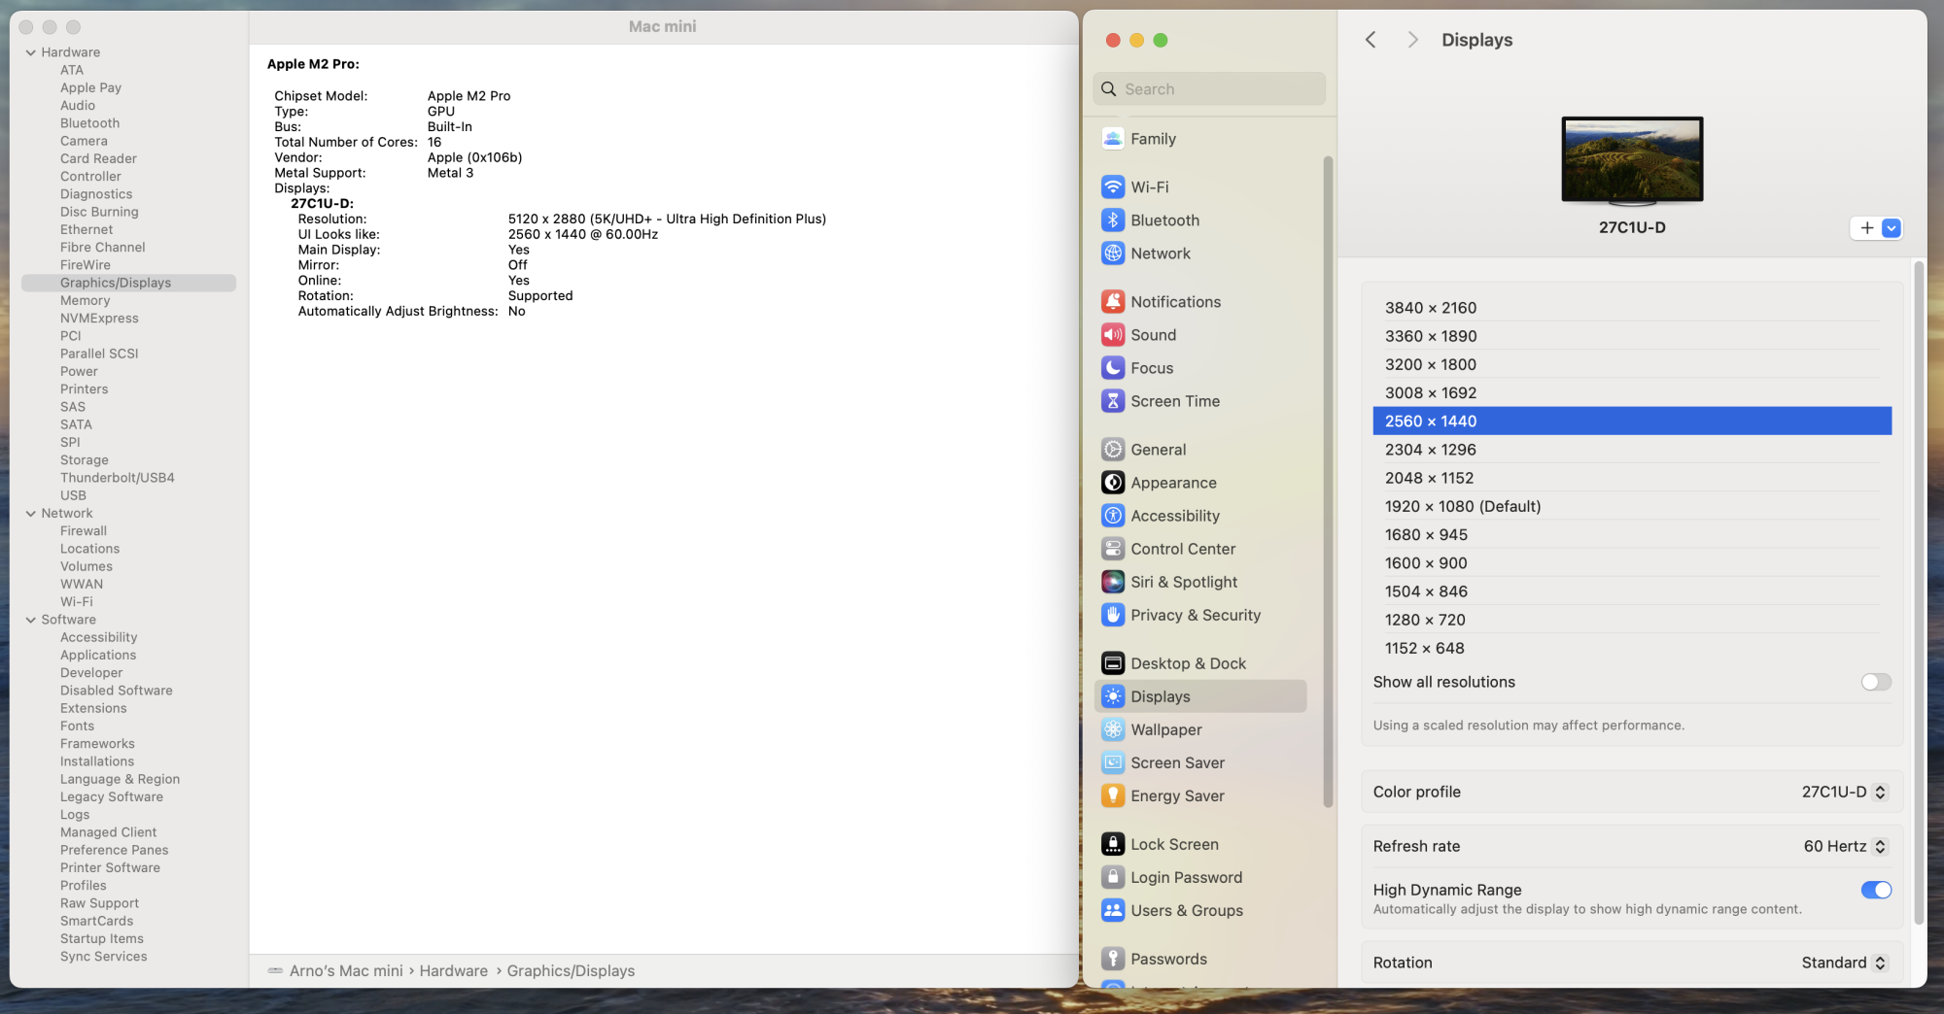Click Hardware in the bottom path bar
This screenshot has height=1014, width=1944.
pyautogui.click(x=454, y=971)
